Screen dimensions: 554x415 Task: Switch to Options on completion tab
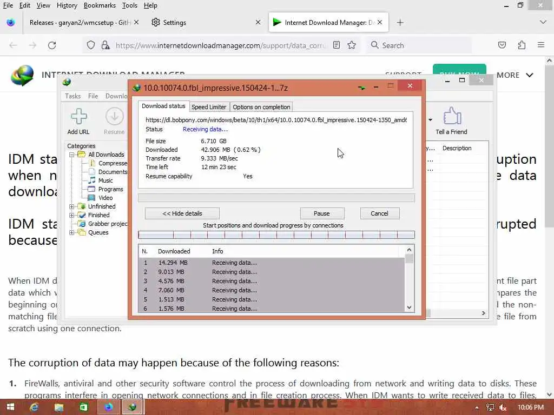pos(261,107)
